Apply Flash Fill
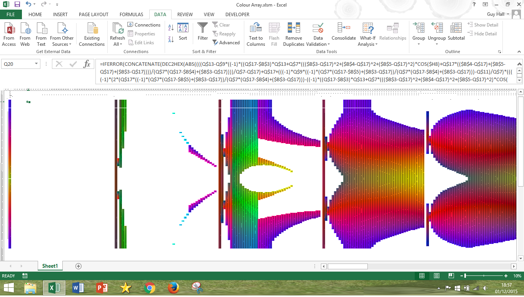This screenshot has height=297, width=524. click(x=274, y=34)
